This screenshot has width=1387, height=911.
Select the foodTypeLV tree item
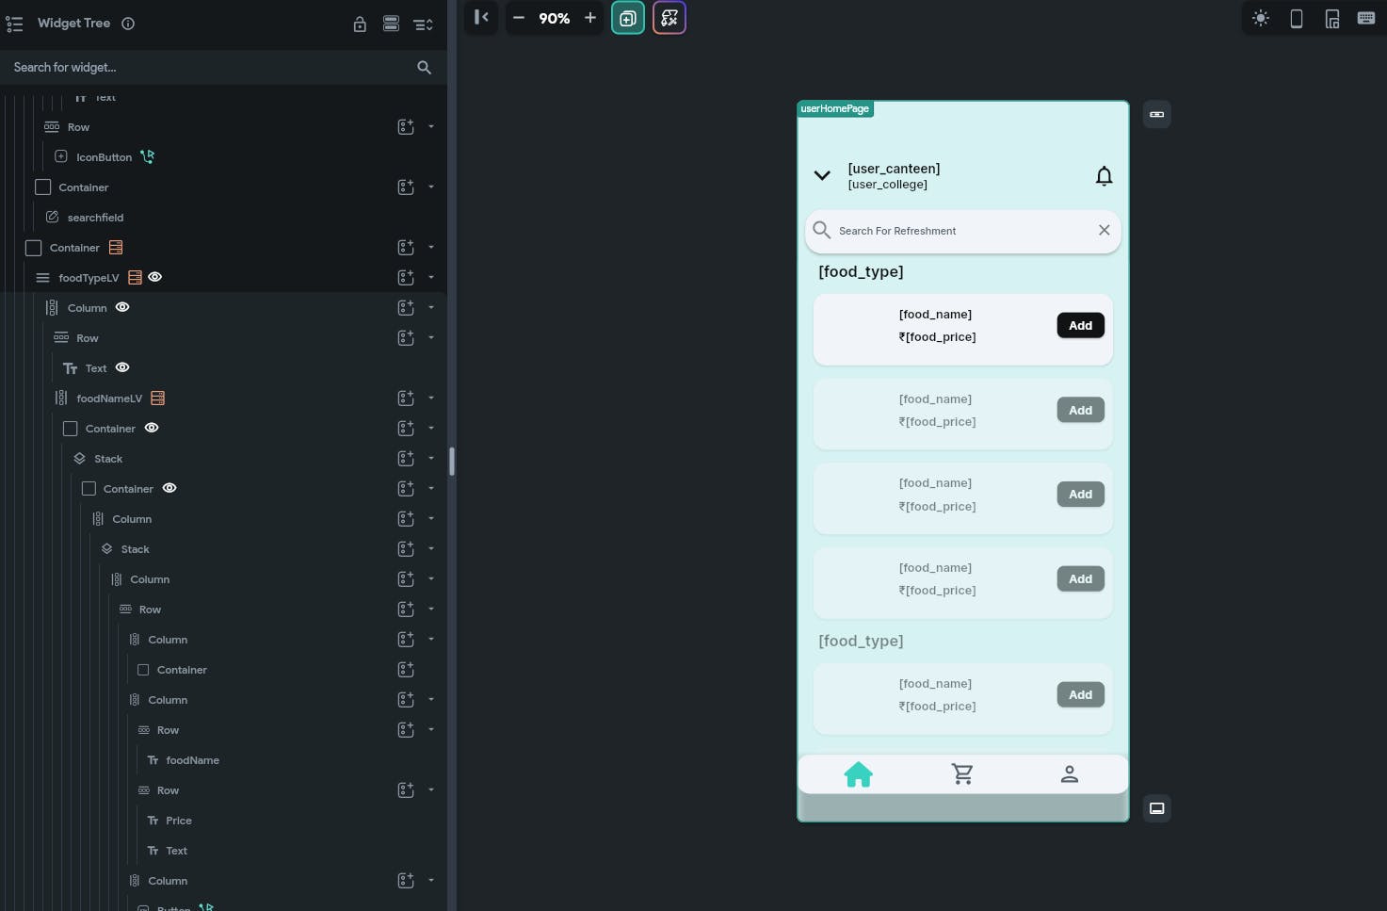(x=89, y=278)
